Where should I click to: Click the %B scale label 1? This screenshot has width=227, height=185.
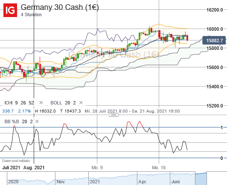click(x=221, y=127)
